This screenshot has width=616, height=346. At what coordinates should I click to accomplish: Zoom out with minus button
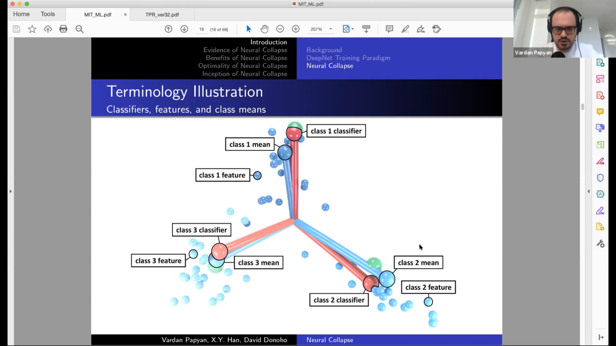(280, 29)
